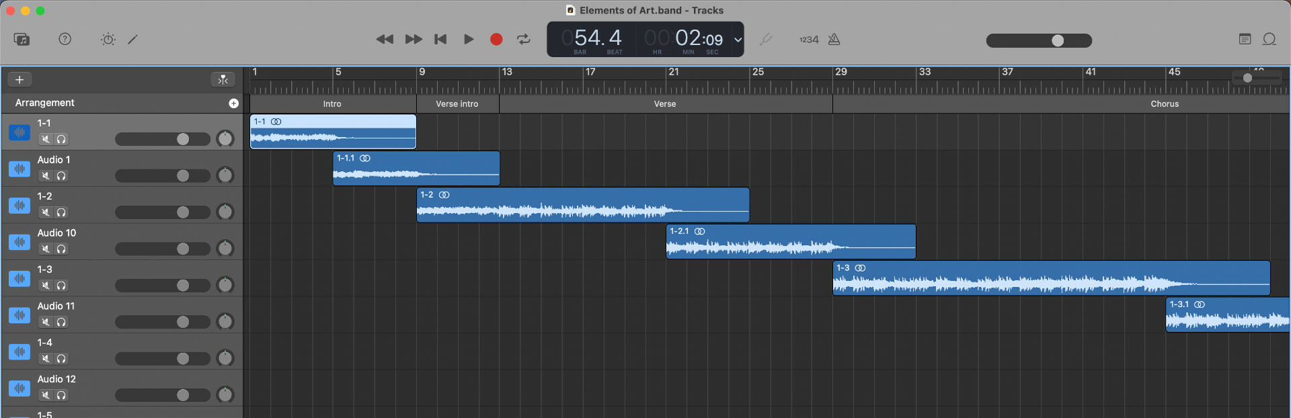This screenshot has width=1291, height=418.
Task: Select the Intro arrangement marker
Action: pos(333,104)
